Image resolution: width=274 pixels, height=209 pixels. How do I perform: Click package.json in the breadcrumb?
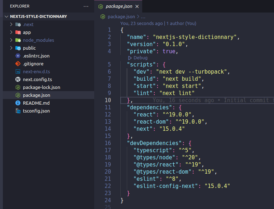pos(121,17)
